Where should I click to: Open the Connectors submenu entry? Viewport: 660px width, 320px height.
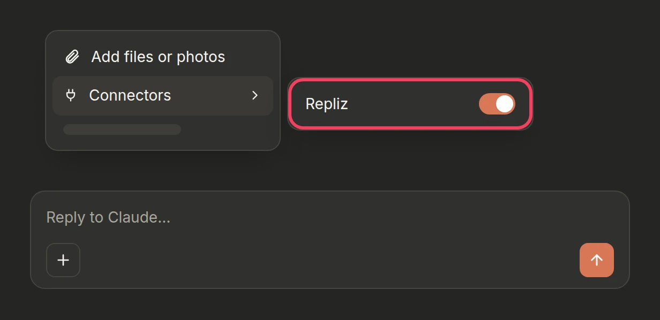163,96
